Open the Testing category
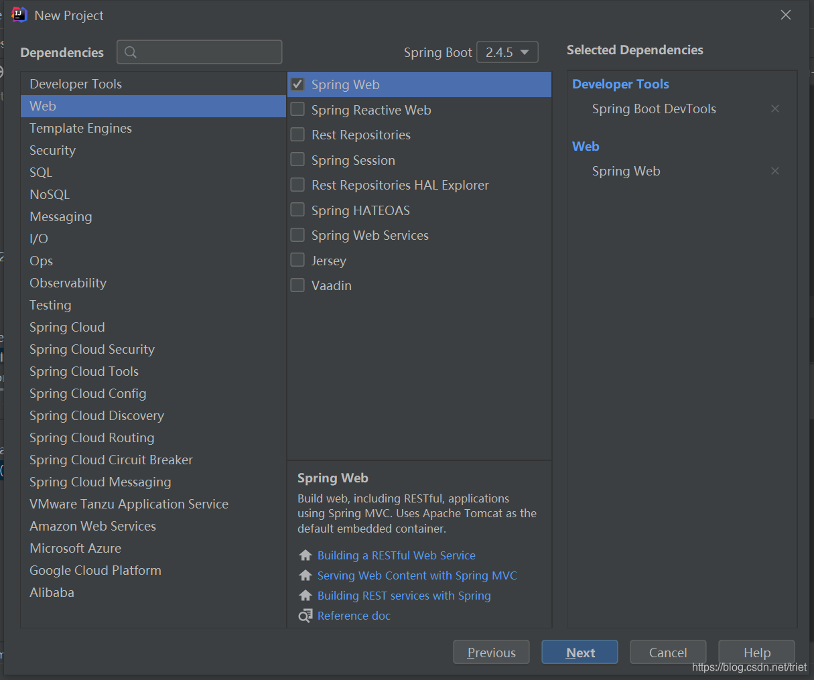This screenshot has height=680, width=814. [x=153, y=305]
